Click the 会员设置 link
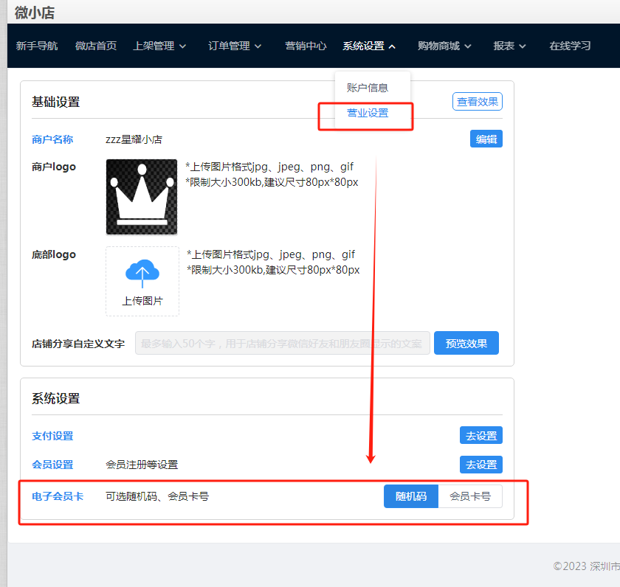The height and width of the screenshot is (587, 620). click(x=52, y=465)
